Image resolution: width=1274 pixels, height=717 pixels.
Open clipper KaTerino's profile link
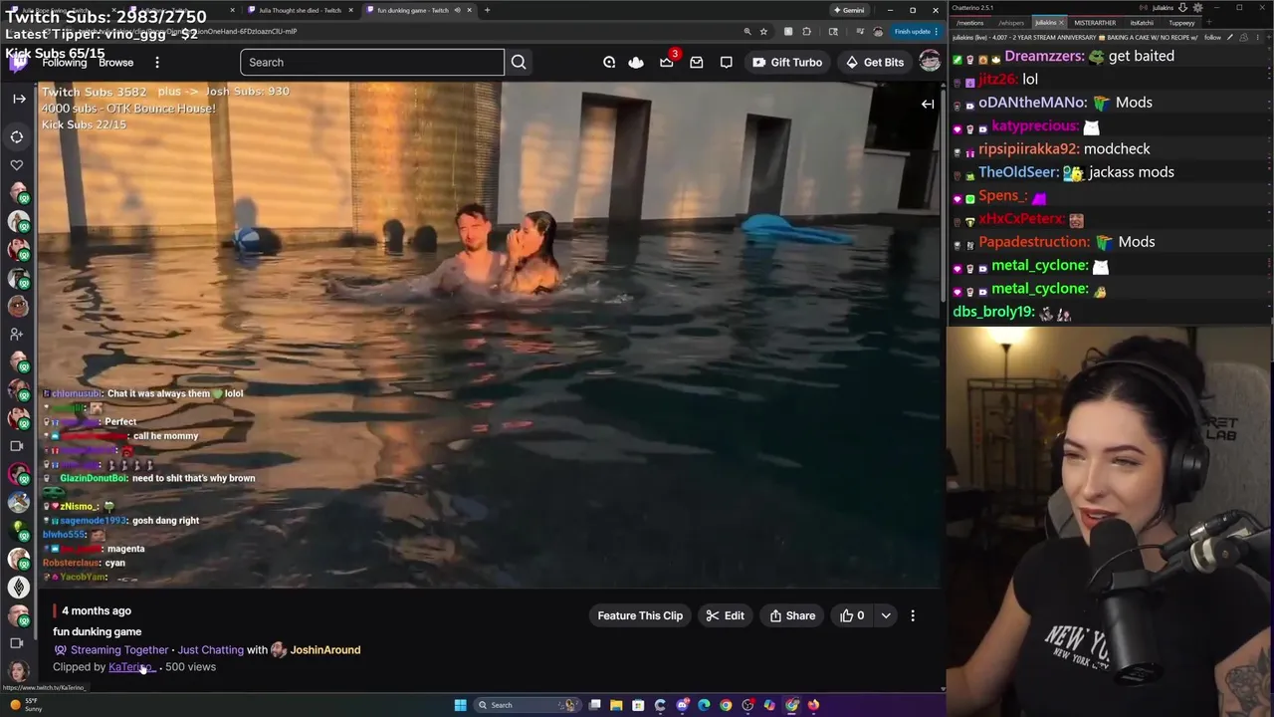130,667
